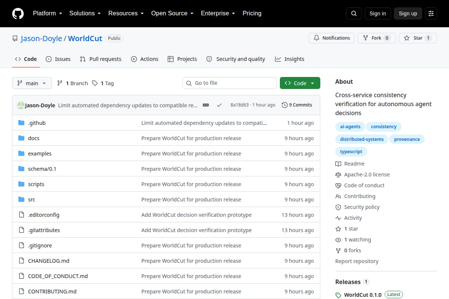Open commit hash 8a18d63
Viewport: 449px width, 299px height.
(x=239, y=105)
